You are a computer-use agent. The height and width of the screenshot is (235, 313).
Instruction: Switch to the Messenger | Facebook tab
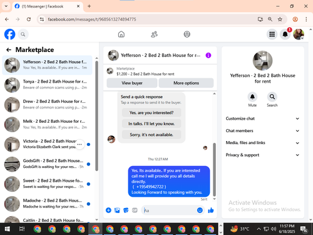48,6
